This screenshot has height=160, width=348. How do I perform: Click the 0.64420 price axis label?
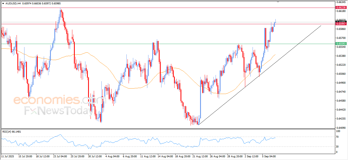(x=341, y=109)
